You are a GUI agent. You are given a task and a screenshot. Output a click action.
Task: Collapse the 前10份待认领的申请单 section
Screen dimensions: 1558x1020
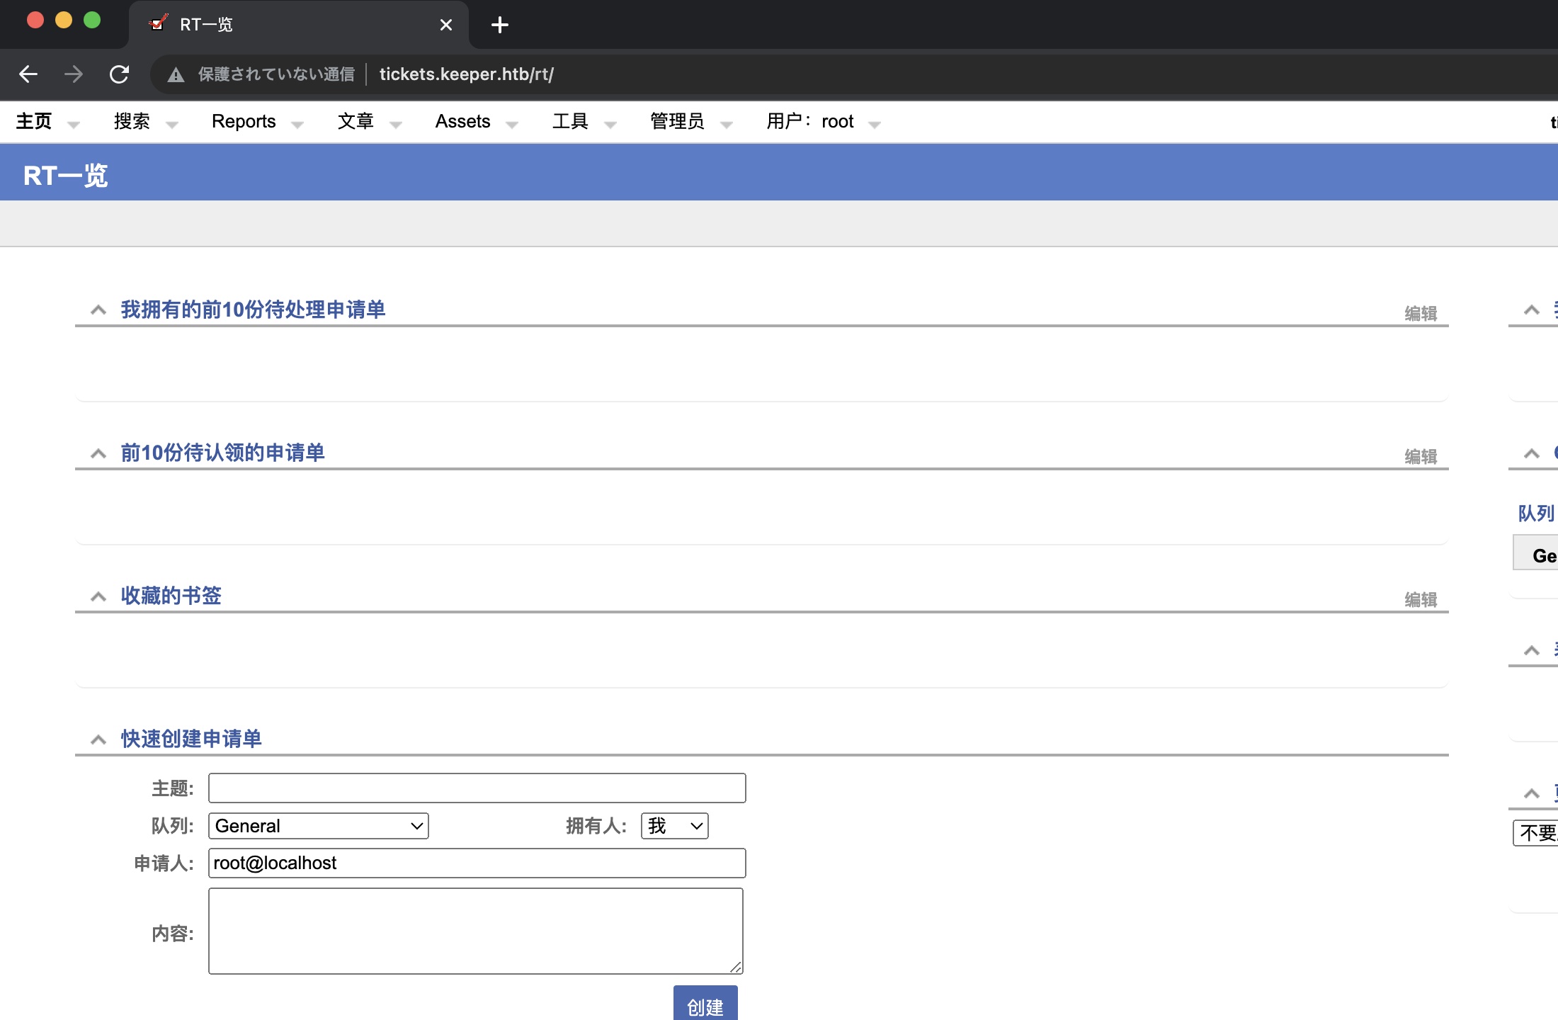98,454
